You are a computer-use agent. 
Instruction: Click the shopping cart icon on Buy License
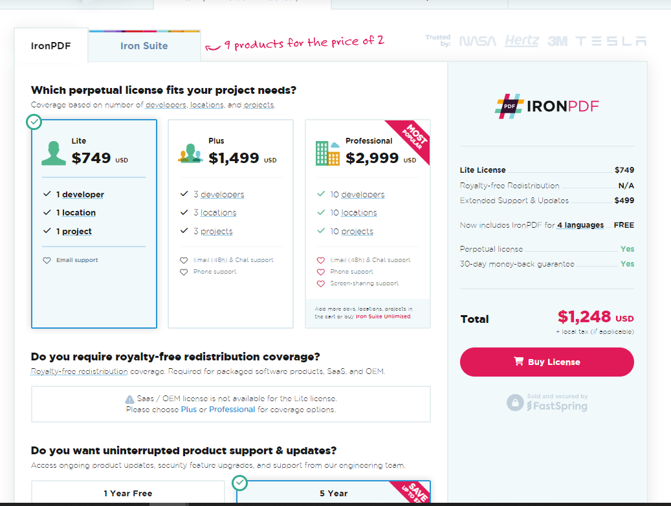click(x=518, y=362)
